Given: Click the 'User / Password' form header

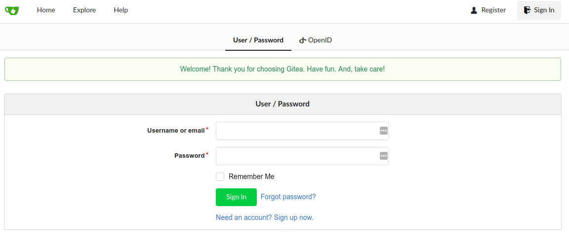Looking at the screenshot, I should coord(283,104).
